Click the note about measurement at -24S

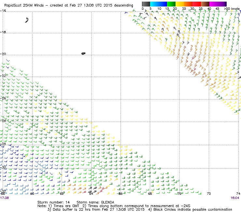[x=136, y=206]
